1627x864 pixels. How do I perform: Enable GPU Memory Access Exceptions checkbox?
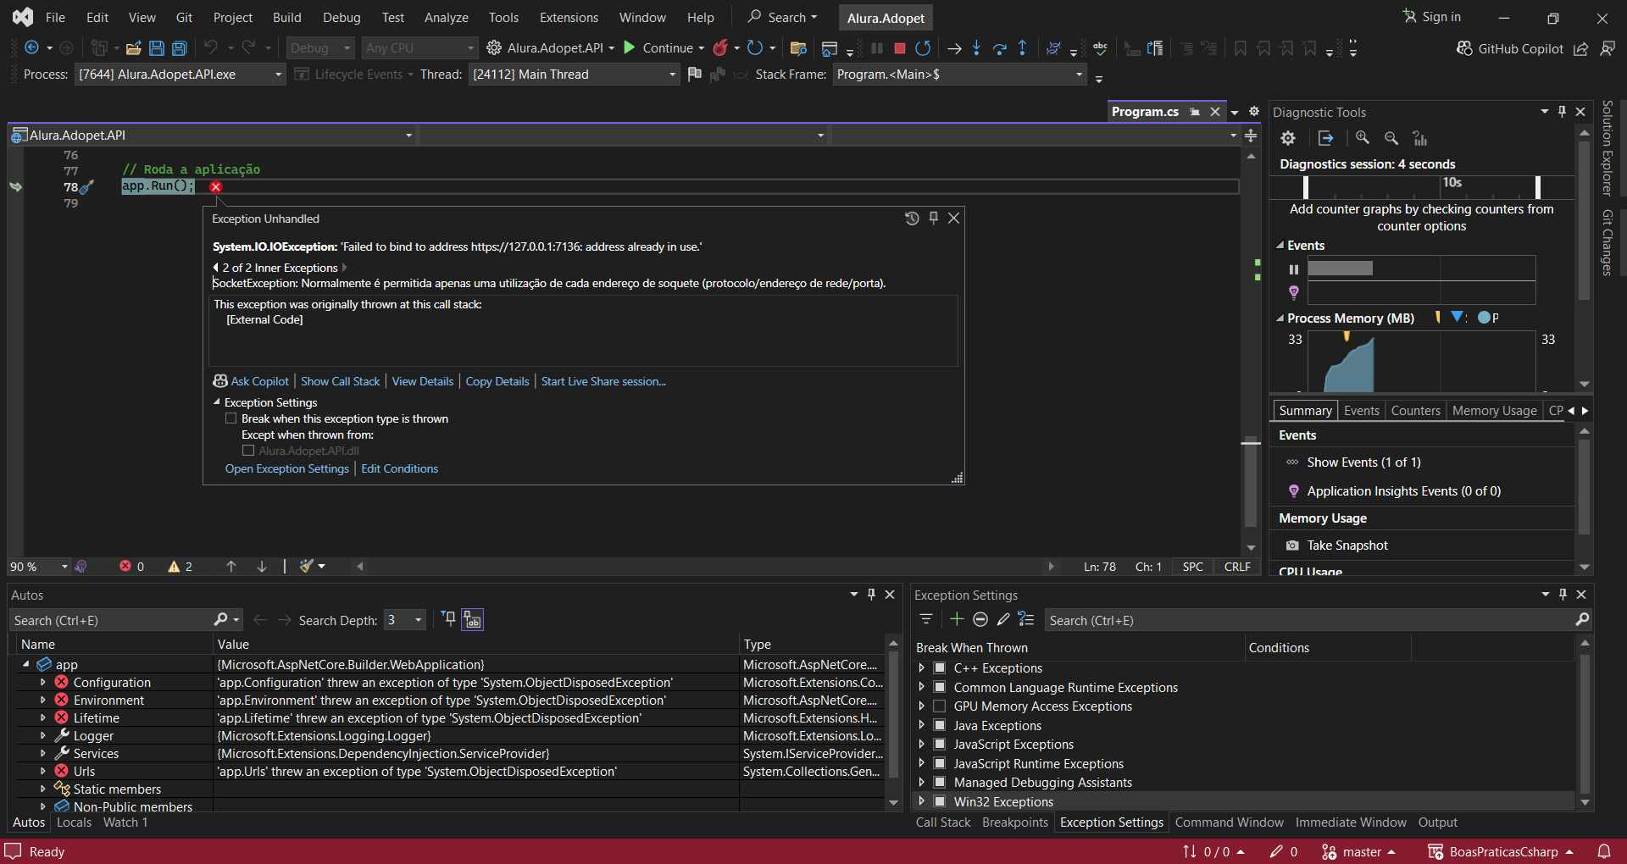(x=939, y=706)
